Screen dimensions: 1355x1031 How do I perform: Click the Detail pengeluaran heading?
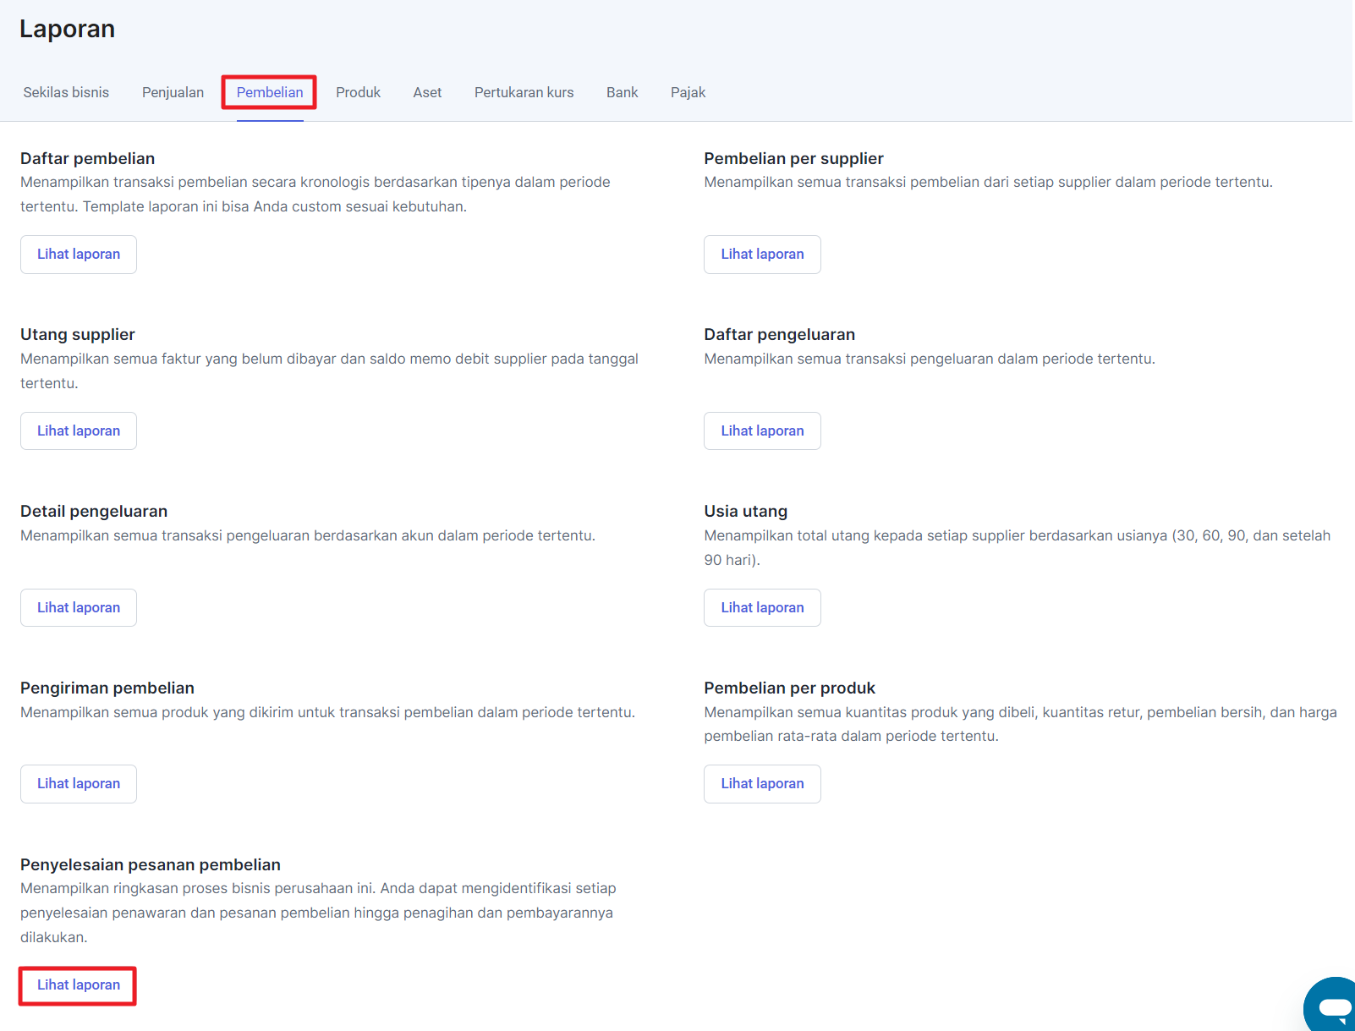(x=94, y=511)
